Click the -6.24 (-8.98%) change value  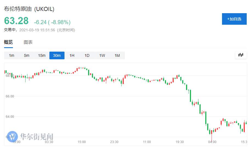coord(52,22)
